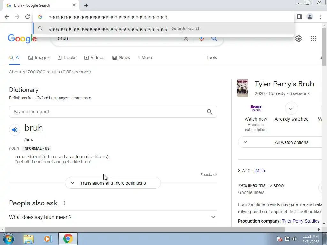Viewport: 327px width, 245px height.
Task: Open People also ask options menu
Action: coord(64,203)
